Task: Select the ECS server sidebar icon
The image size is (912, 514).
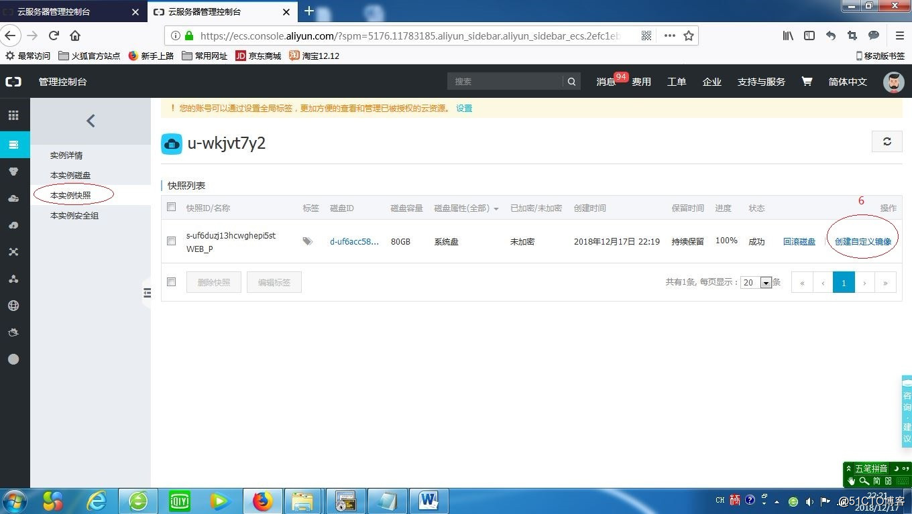Action: tap(13, 144)
